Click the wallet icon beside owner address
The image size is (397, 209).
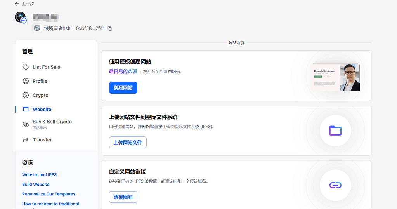point(37,28)
